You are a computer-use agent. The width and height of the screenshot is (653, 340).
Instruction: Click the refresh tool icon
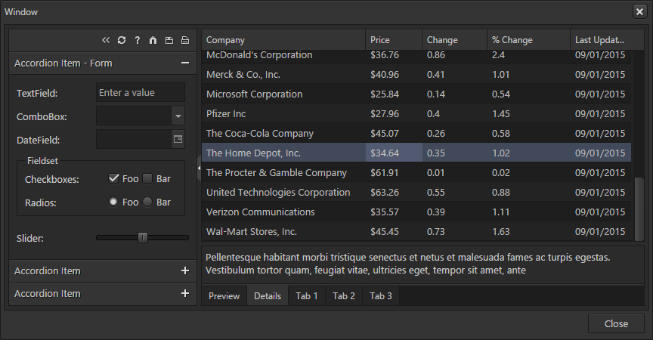point(122,40)
